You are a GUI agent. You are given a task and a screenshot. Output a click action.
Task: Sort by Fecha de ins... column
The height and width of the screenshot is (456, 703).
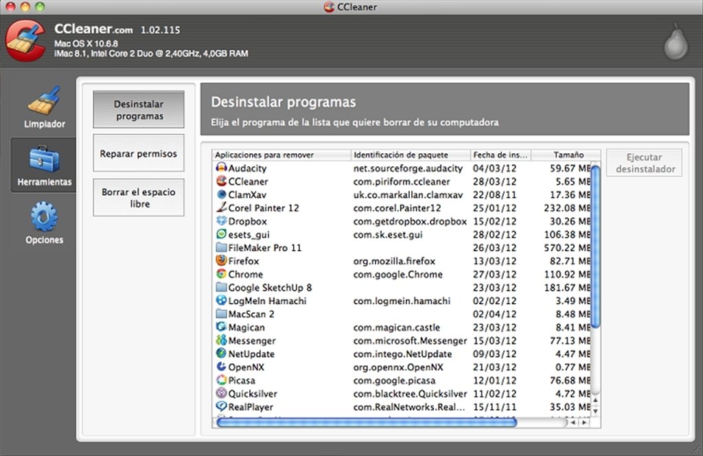[500, 155]
